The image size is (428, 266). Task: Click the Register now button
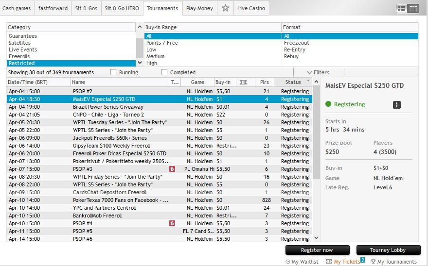point(317,250)
